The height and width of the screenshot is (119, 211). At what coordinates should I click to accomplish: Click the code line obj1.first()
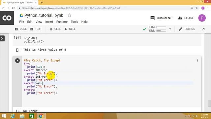click(34, 42)
